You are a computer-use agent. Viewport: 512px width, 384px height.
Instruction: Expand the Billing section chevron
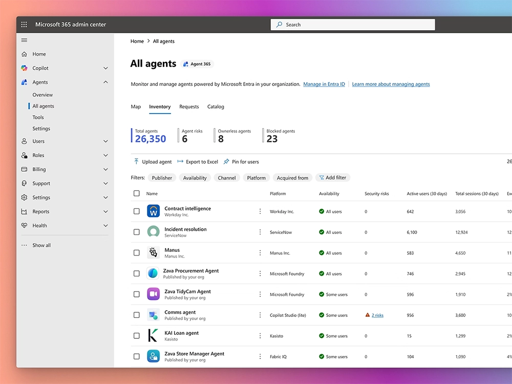(105, 169)
